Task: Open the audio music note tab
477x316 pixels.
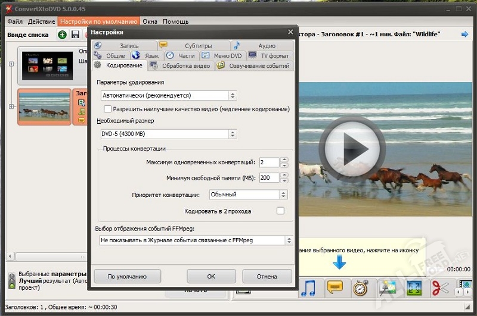Action: [x=308, y=289]
